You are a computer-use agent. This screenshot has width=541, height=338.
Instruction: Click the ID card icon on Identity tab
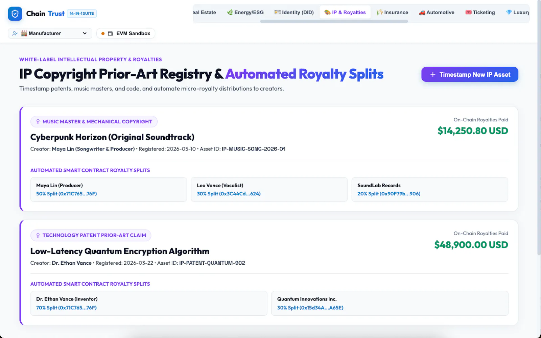[278, 13]
